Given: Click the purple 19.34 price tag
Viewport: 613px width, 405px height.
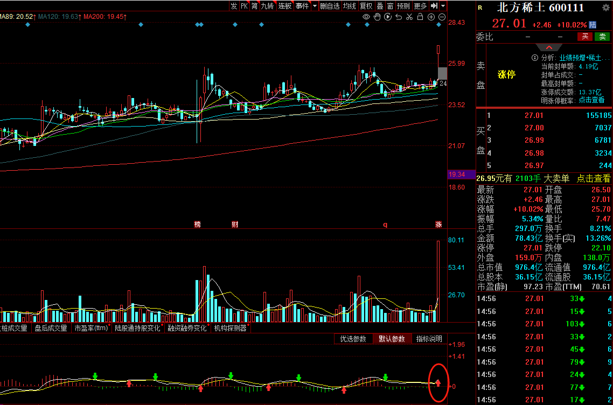Looking at the screenshot, I should point(461,174).
